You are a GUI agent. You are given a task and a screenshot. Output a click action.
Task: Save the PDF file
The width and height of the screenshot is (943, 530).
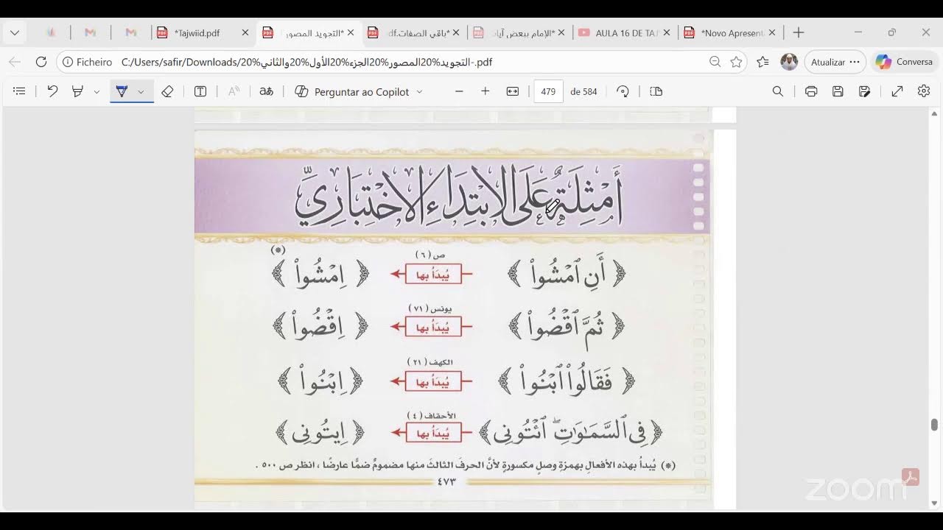(x=838, y=91)
